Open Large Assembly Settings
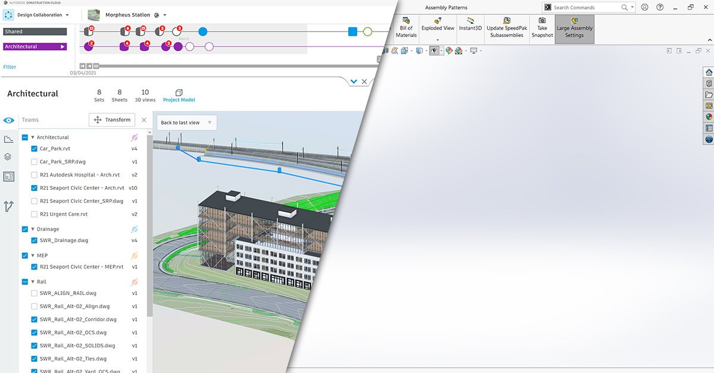 (x=574, y=29)
